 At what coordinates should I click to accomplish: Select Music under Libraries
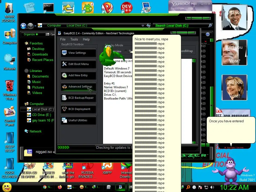(34, 82)
